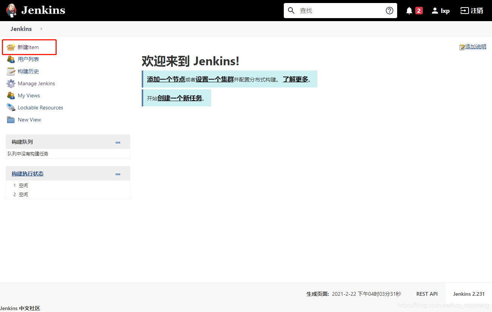The height and width of the screenshot is (312, 492).
Task: Open Manage Jenkins in the sidebar
Action: tap(36, 83)
